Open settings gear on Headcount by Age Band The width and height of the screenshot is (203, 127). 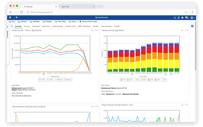click(182, 30)
